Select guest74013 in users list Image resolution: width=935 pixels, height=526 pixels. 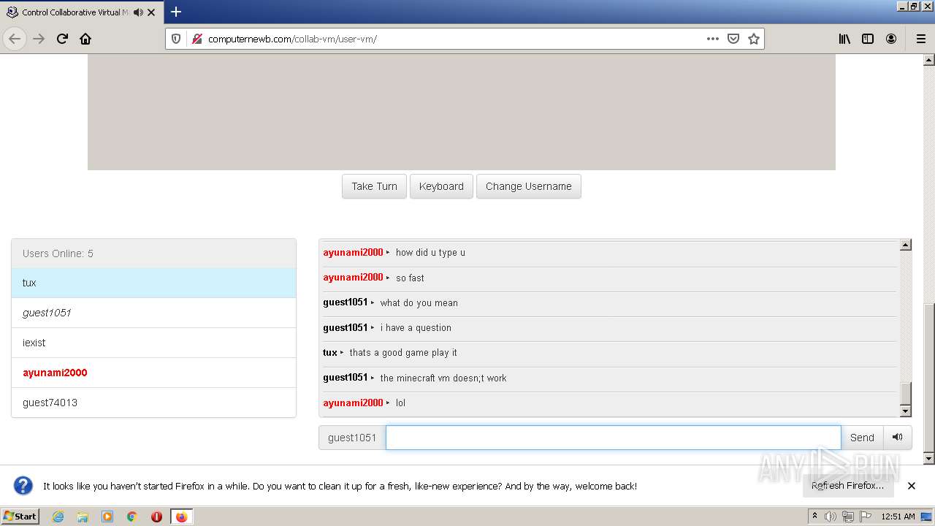click(x=153, y=403)
